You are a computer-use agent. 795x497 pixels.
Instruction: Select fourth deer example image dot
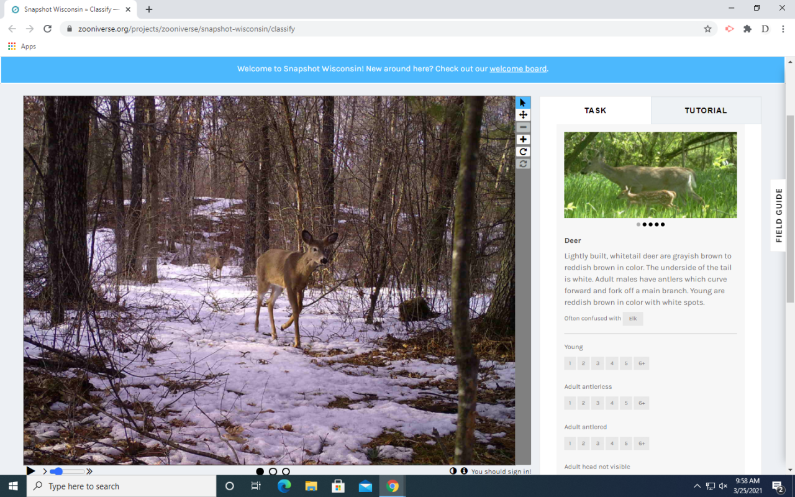[656, 224]
